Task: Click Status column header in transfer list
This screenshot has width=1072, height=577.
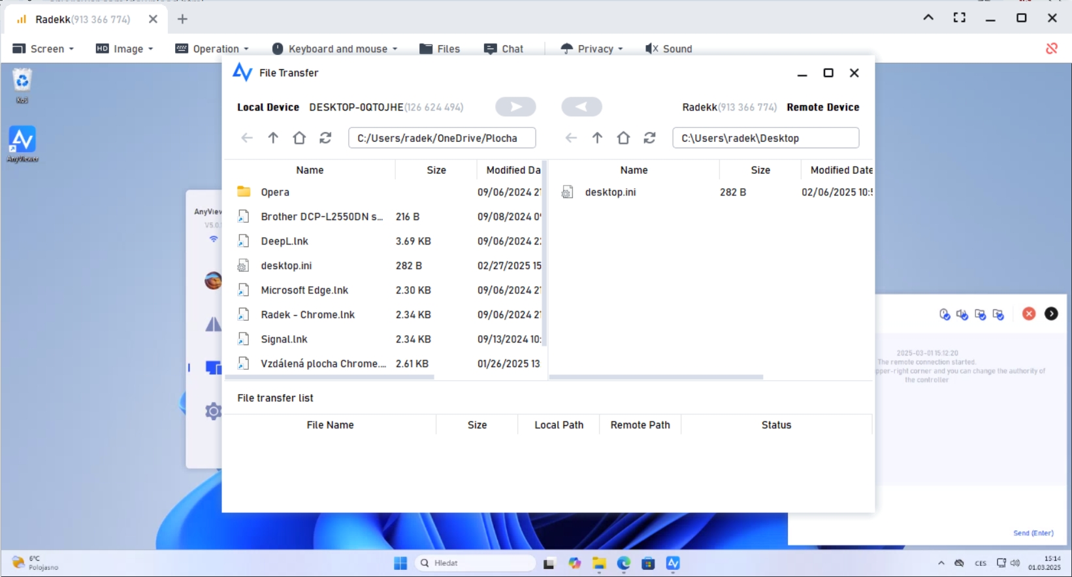Action: point(776,425)
